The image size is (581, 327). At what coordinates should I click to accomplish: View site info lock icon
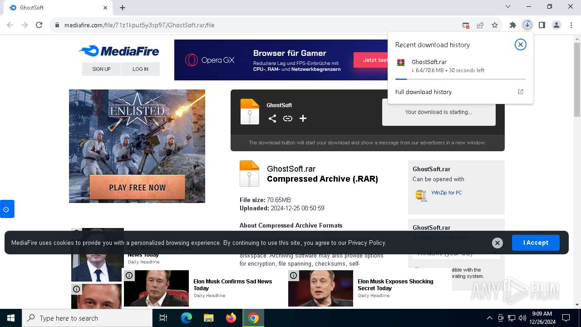(x=57, y=25)
